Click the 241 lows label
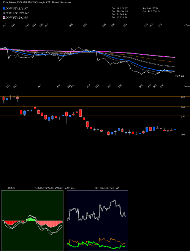 (15, 86)
